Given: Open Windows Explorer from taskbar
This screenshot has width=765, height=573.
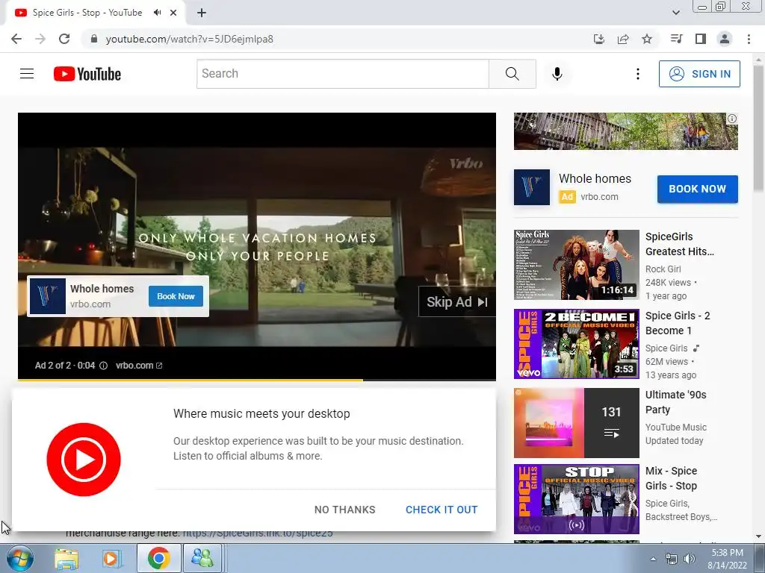Looking at the screenshot, I should coord(66,558).
